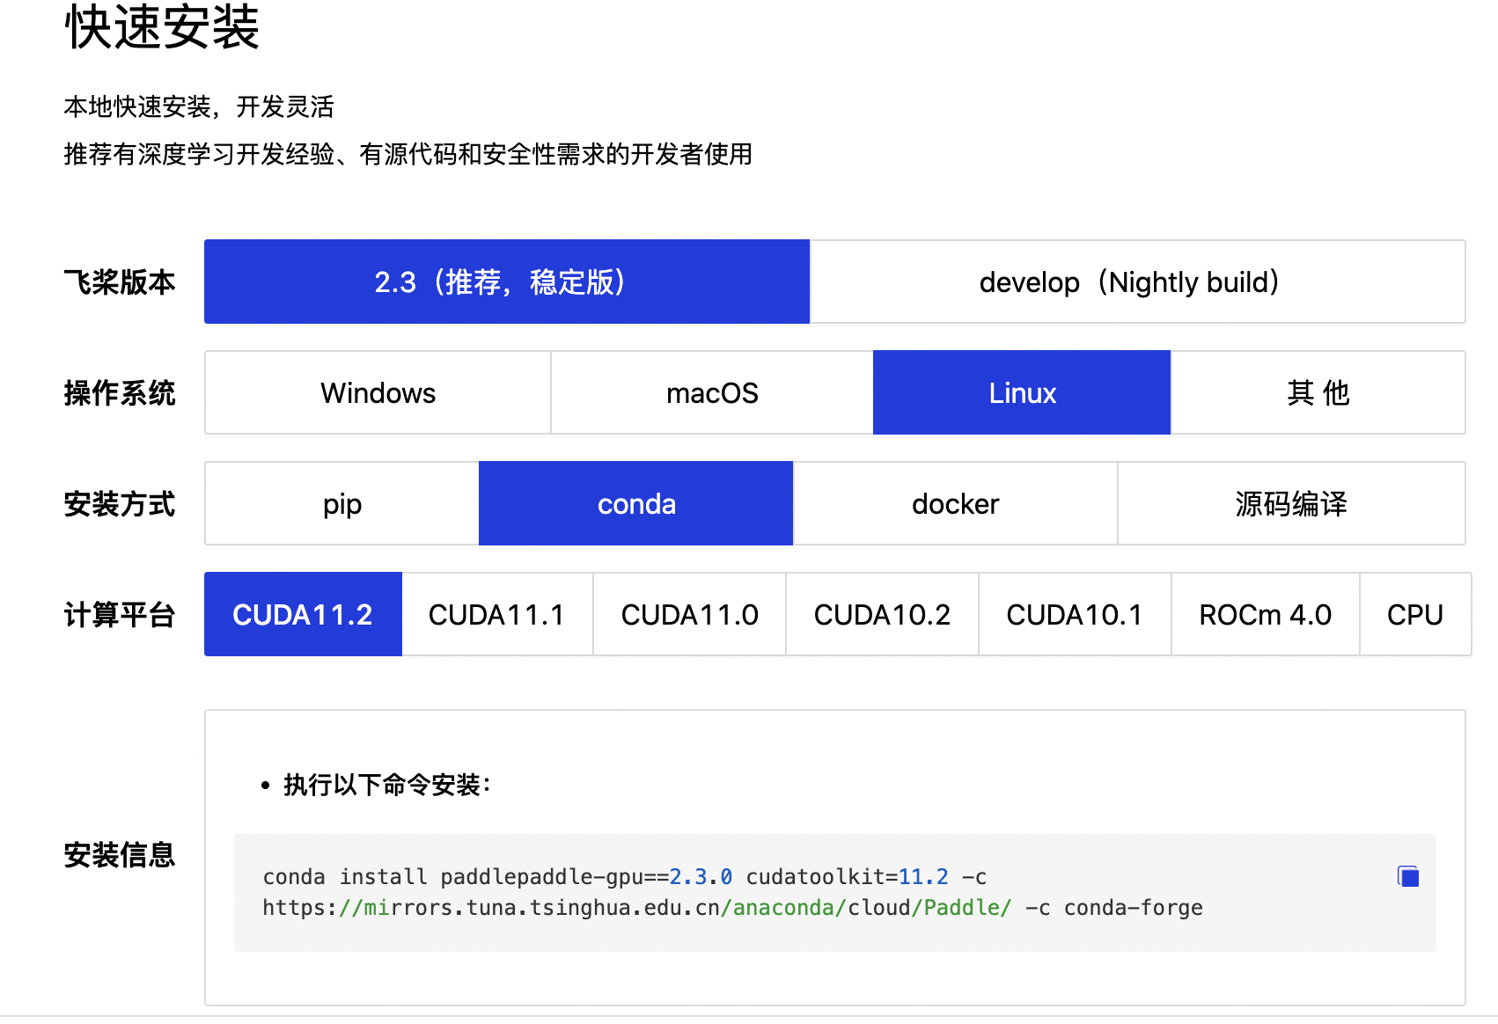This screenshot has height=1024, width=1498.
Task: Select 源码编译 installation method
Action: click(x=1291, y=503)
